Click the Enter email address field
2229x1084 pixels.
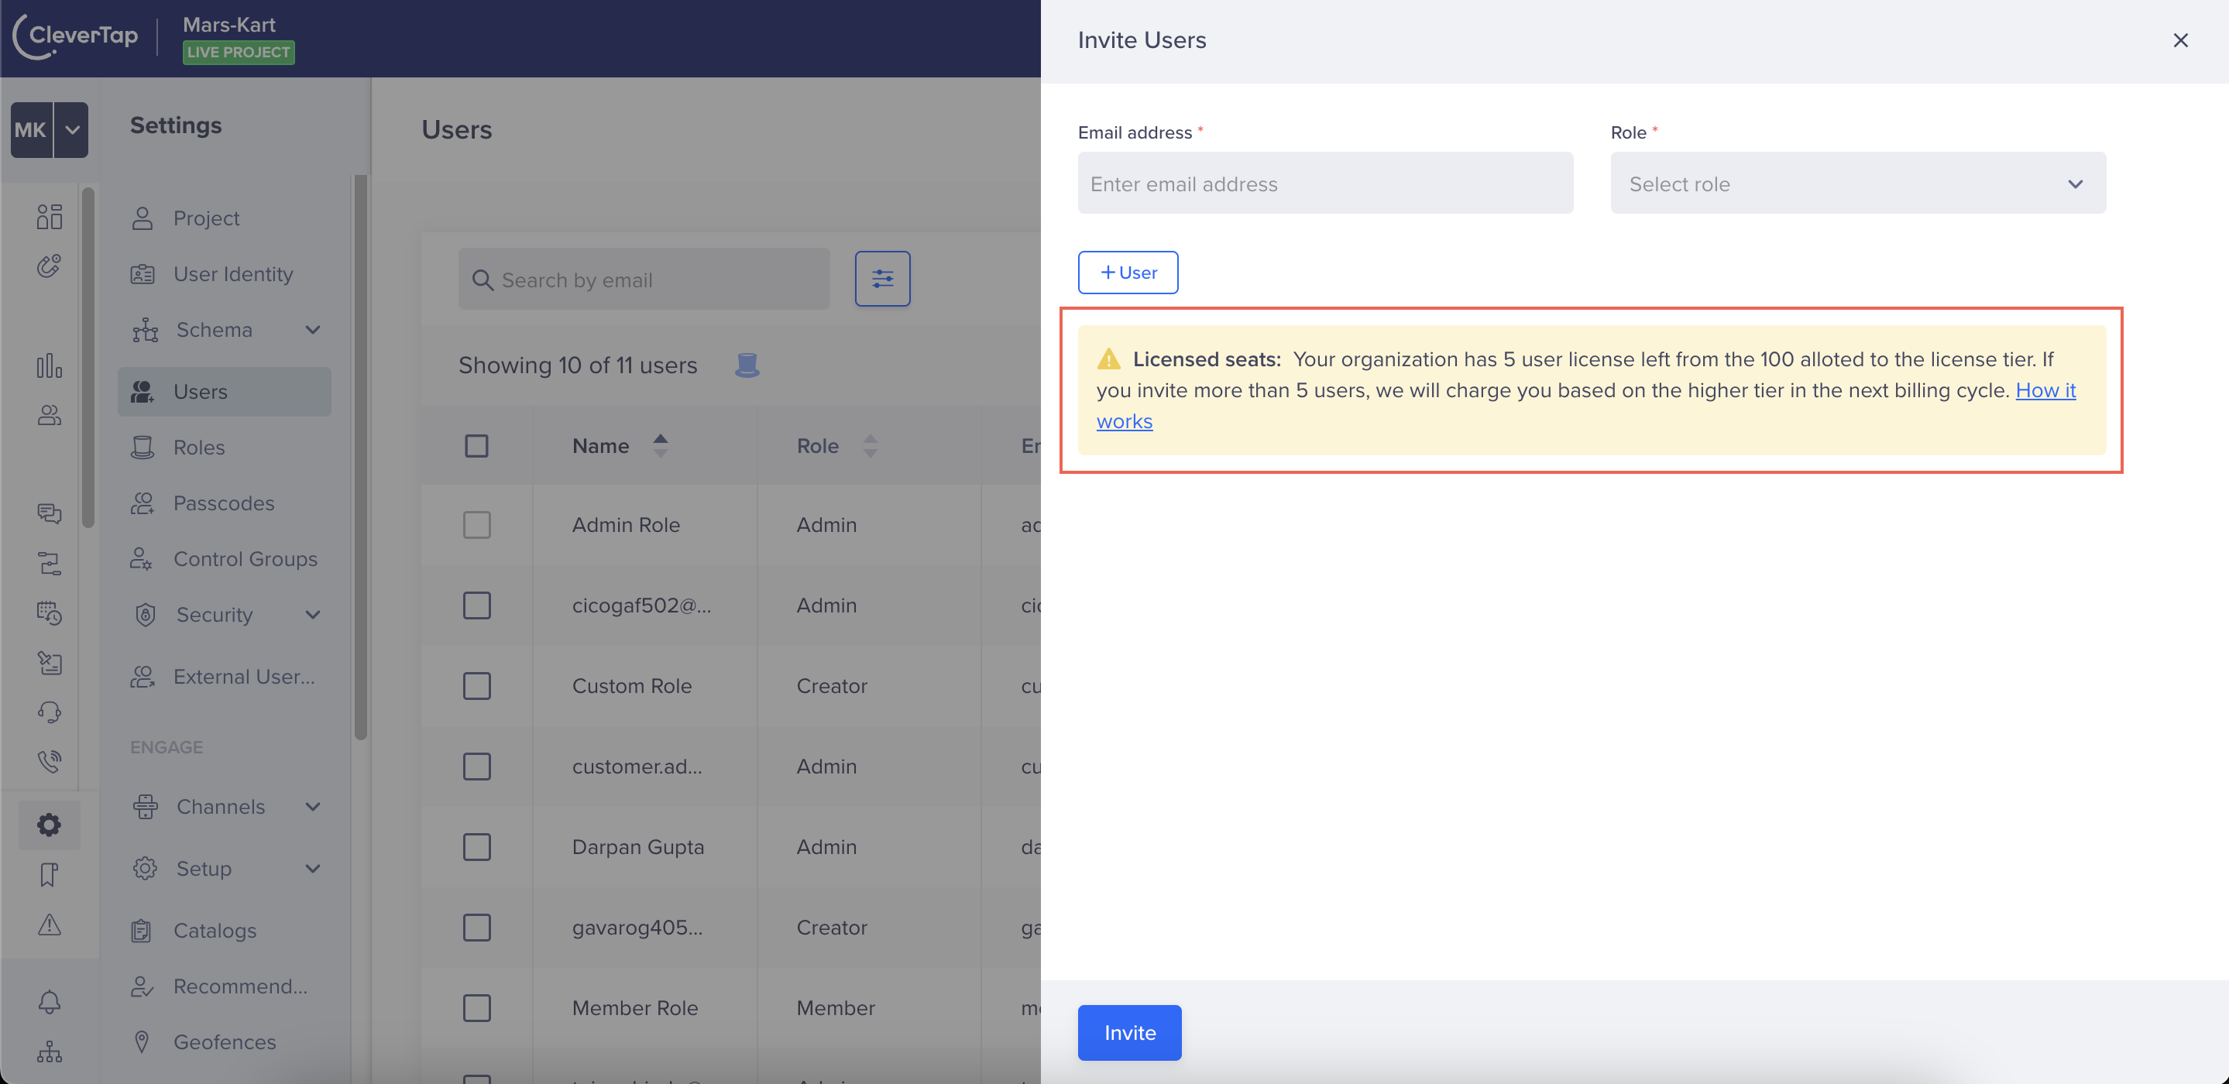pos(1324,184)
